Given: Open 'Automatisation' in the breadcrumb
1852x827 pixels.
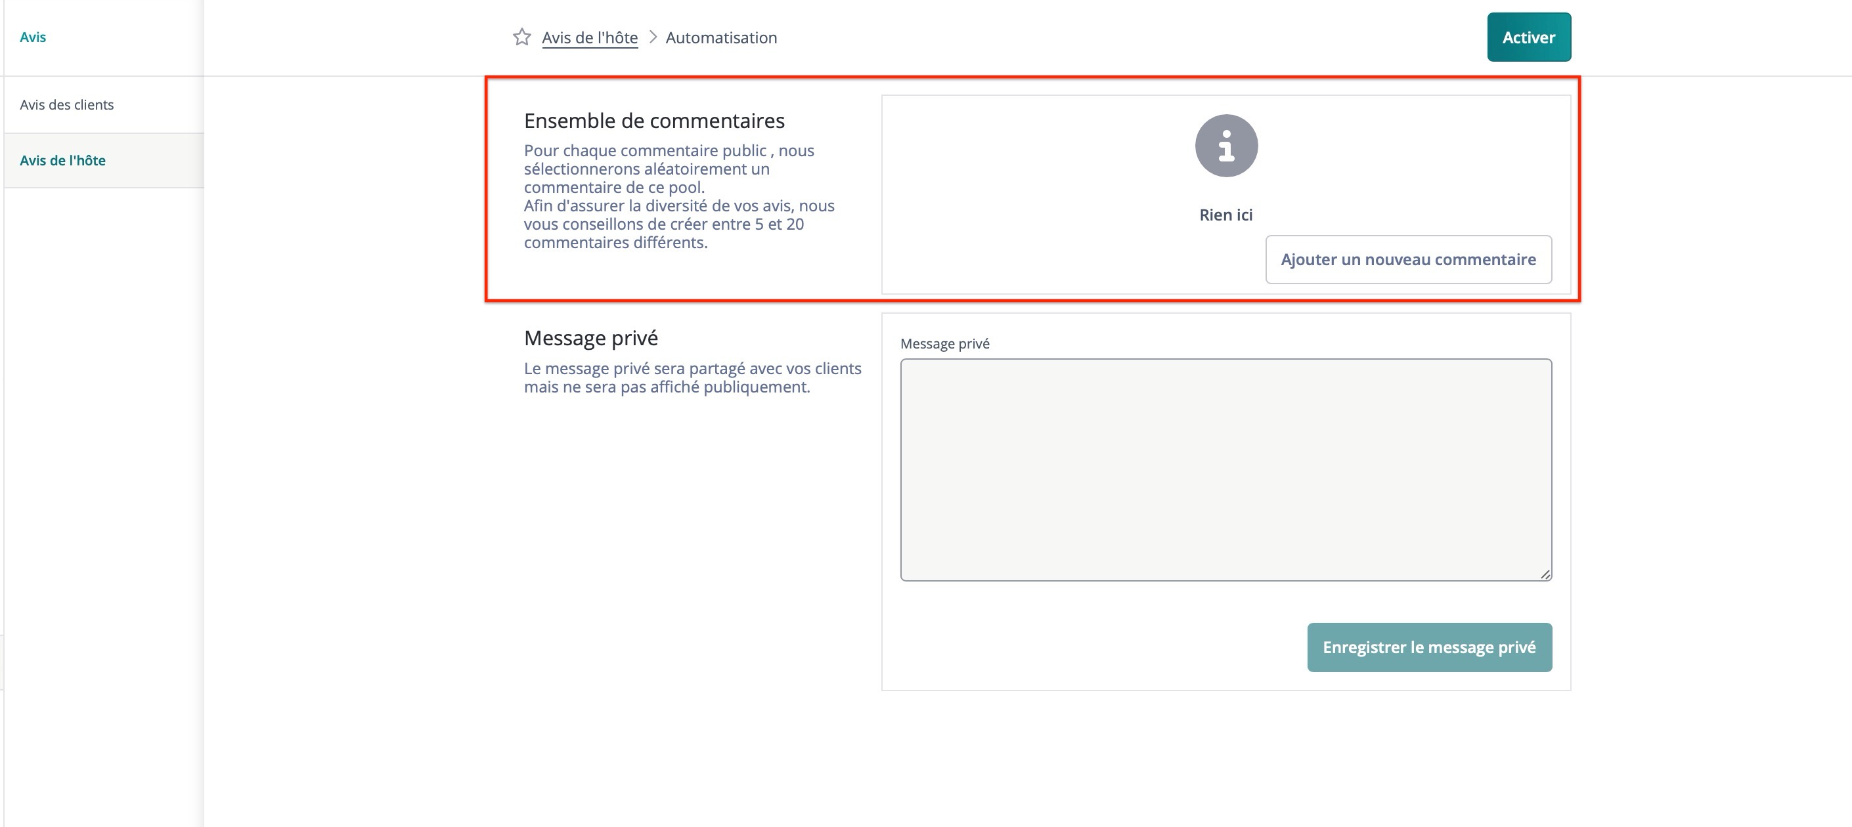Looking at the screenshot, I should (x=720, y=37).
